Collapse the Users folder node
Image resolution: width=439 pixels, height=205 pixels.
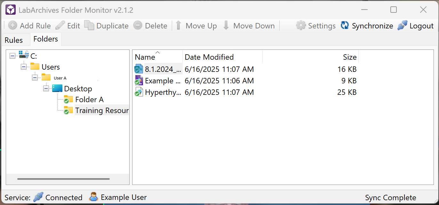[x=23, y=66]
